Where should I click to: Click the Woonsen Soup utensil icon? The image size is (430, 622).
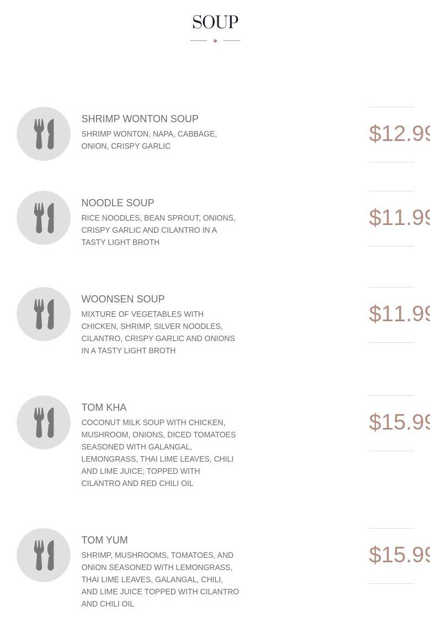tap(44, 314)
